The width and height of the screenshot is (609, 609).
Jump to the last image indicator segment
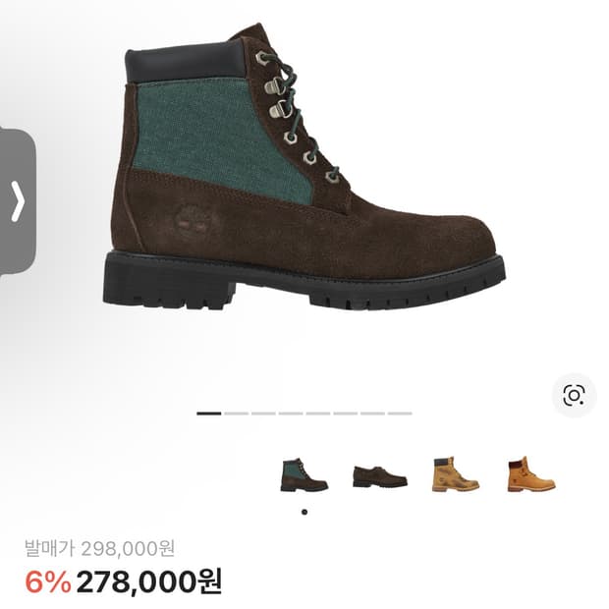400,414
